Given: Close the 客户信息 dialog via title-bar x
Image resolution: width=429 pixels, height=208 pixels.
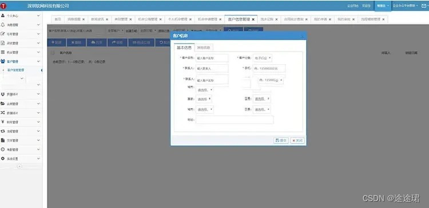Looking at the screenshot, I should pos(303,36).
